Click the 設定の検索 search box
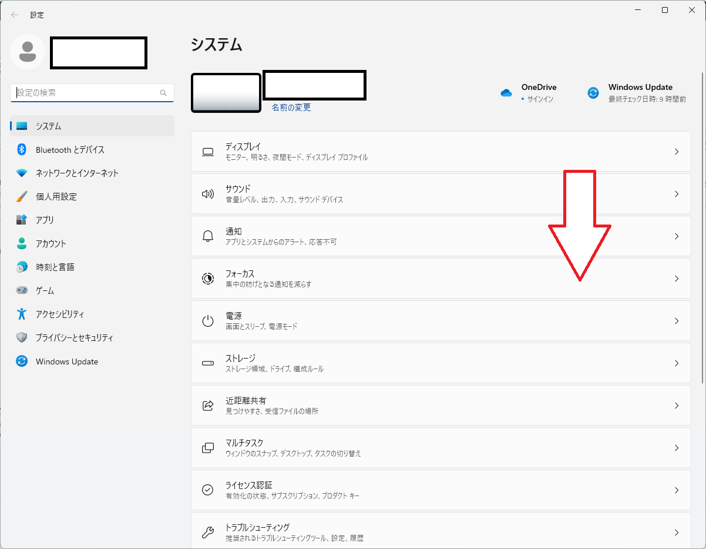This screenshot has height=549, width=706. (87, 93)
